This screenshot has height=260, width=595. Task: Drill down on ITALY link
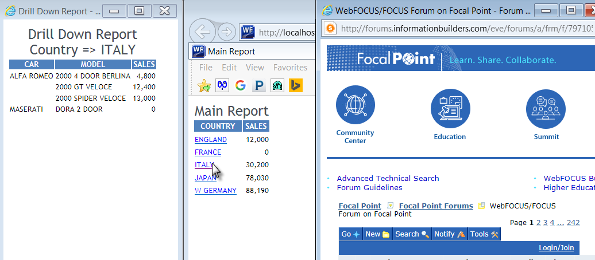pos(204,165)
